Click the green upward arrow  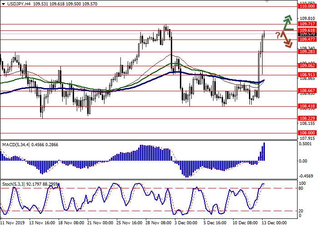point(287,22)
